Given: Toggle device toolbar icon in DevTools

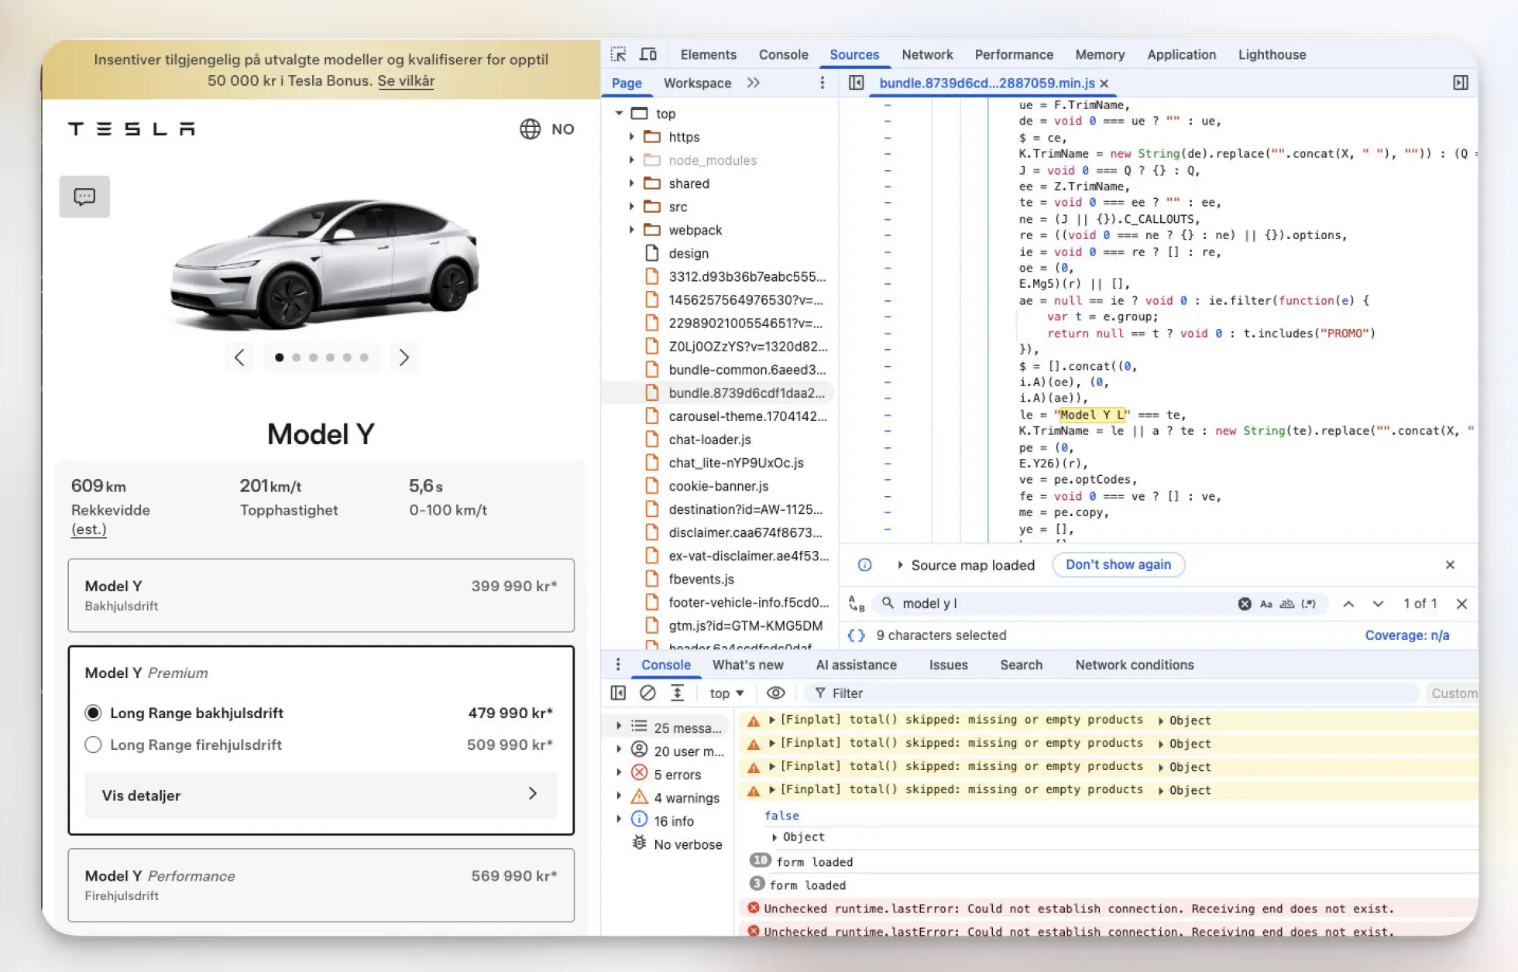Looking at the screenshot, I should click(x=648, y=54).
